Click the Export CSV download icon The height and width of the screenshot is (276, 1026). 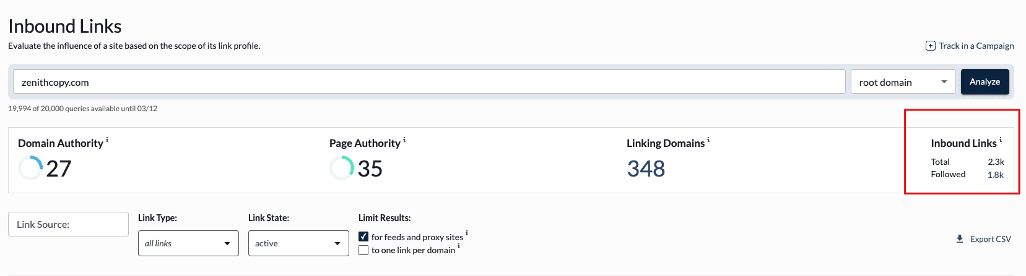click(960, 239)
